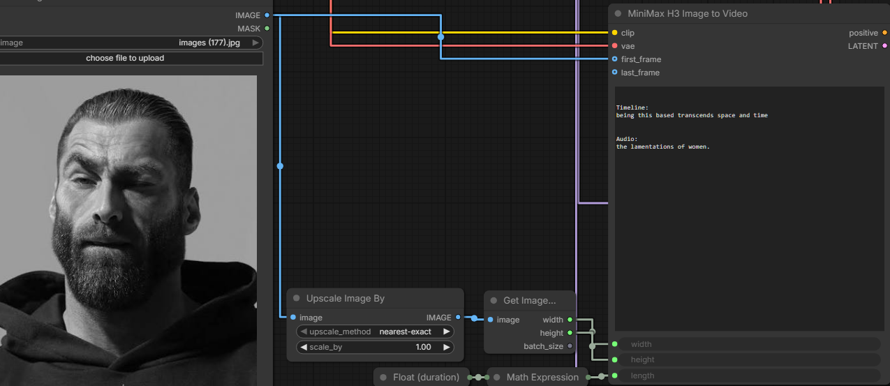Click the IMAGE output slot of the Load Image node
Image resolution: width=890 pixels, height=386 pixels.
[267, 15]
